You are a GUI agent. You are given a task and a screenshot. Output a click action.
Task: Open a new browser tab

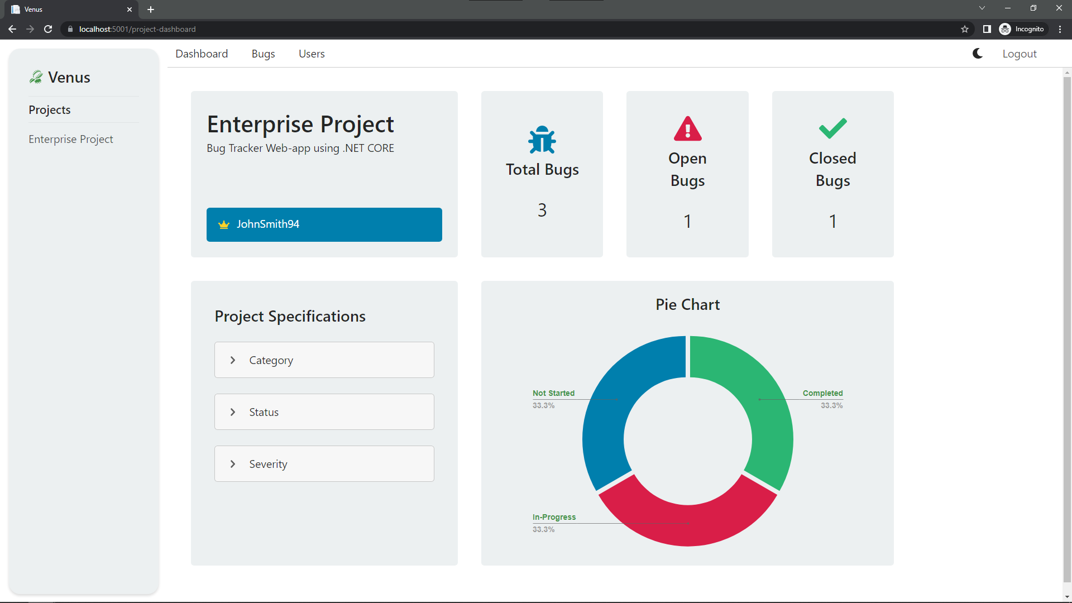pyautogui.click(x=151, y=9)
